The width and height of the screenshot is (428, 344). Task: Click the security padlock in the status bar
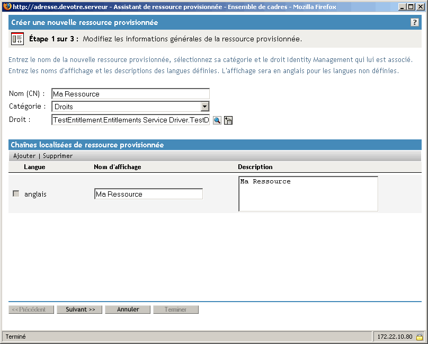click(420, 337)
